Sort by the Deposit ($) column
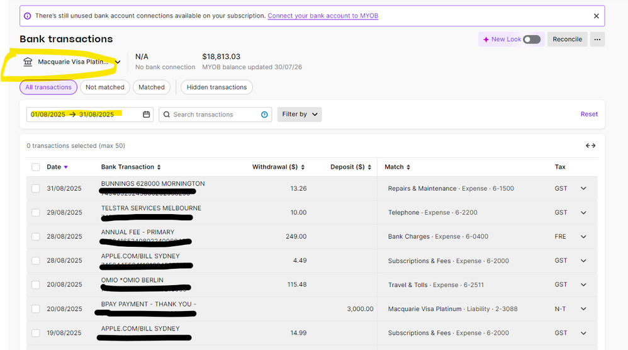The width and height of the screenshot is (628, 350). coord(351,167)
